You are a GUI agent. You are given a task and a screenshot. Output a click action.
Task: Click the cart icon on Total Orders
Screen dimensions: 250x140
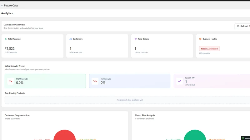(136, 39)
